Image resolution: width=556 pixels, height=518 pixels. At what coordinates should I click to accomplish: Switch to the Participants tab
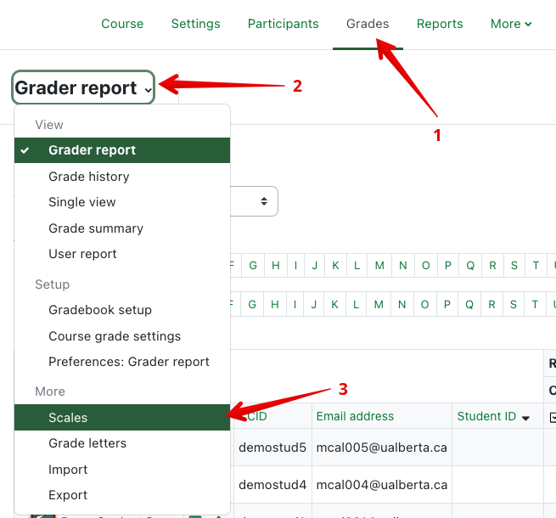tap(283, 24)
